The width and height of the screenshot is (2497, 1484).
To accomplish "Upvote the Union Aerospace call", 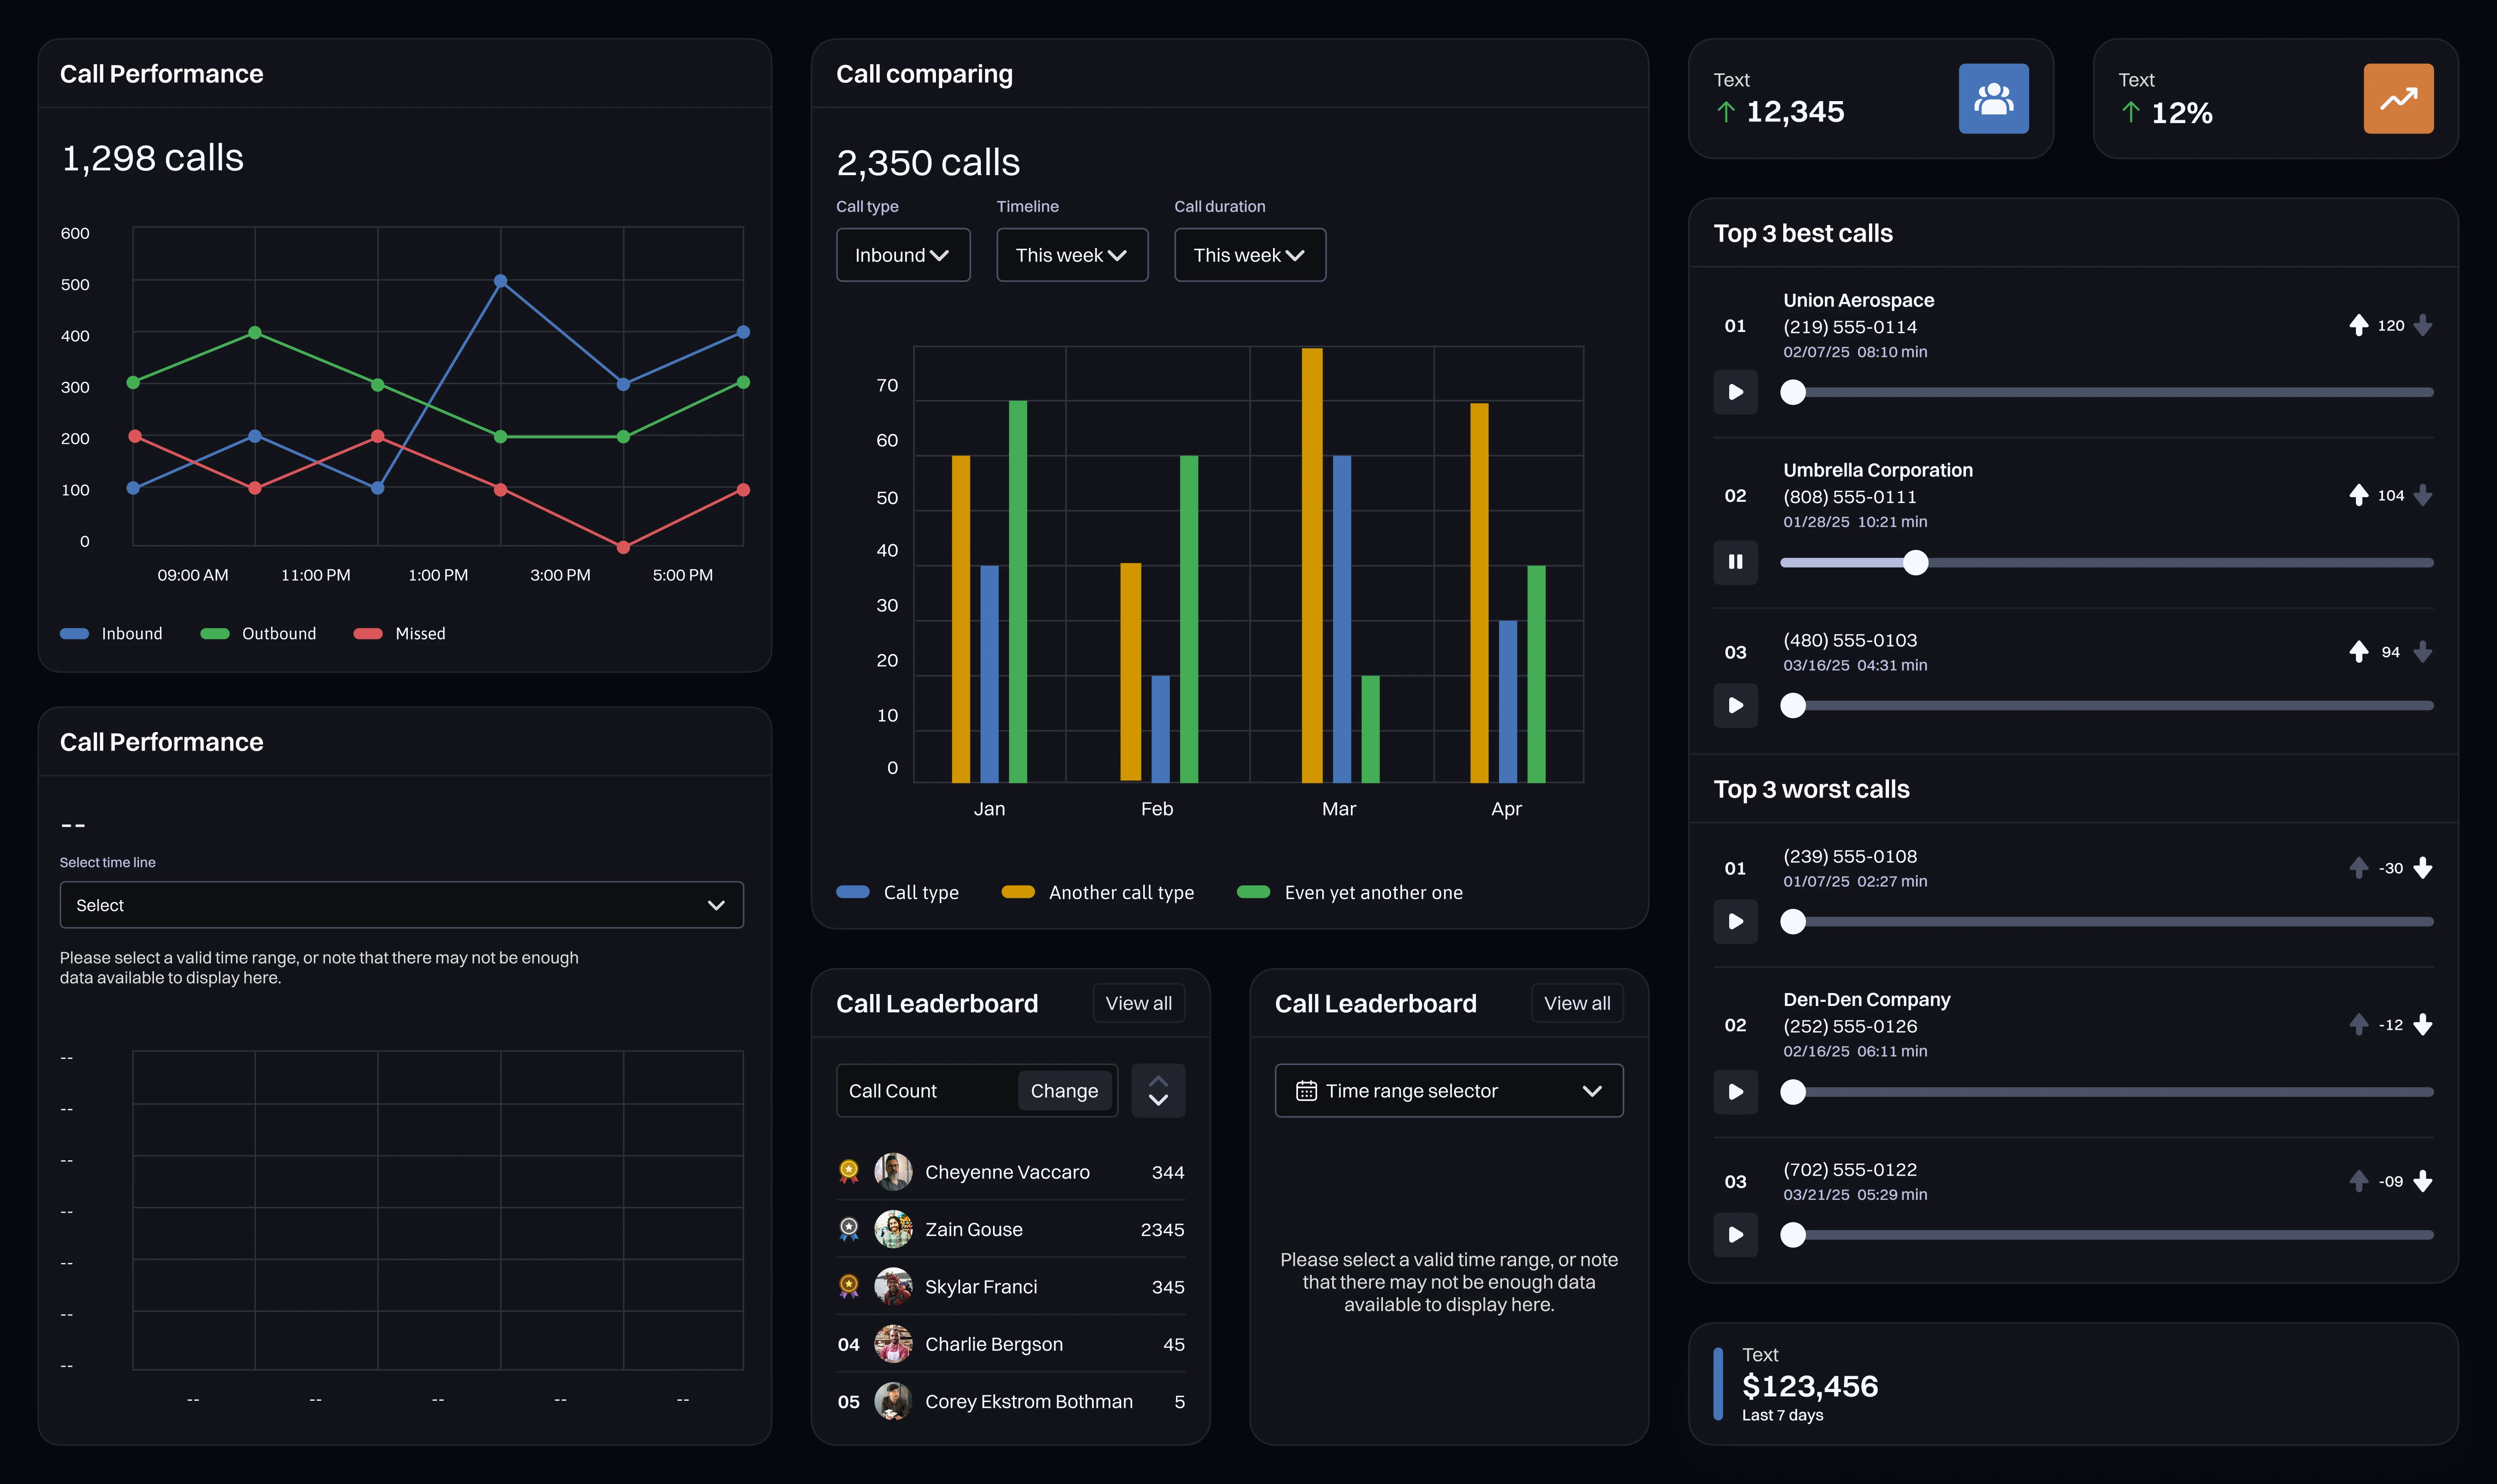I will [2358, 325].
